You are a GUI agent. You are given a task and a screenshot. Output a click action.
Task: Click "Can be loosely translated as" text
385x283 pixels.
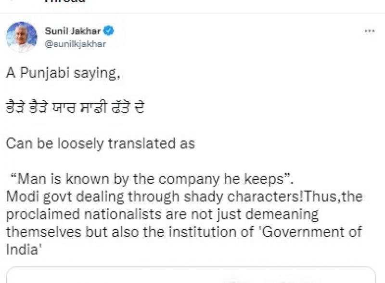[x=101, y=144]
